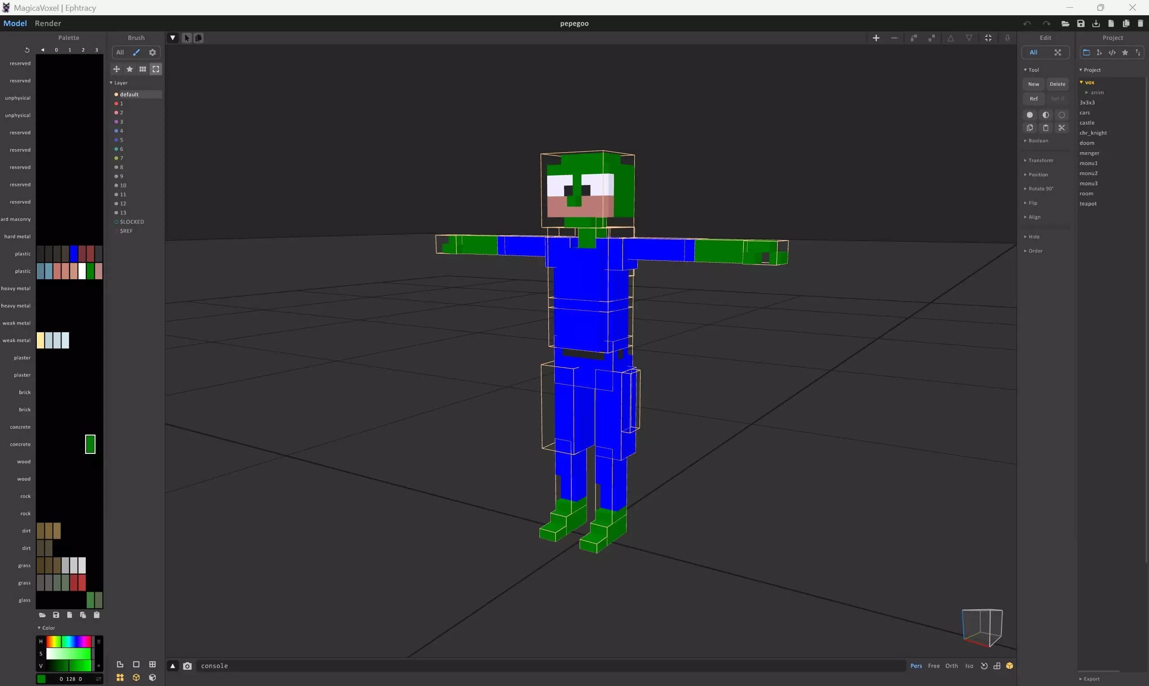Switch camera to Iso view
This screenshot has width=1149, height=686.
pos(969,666)
